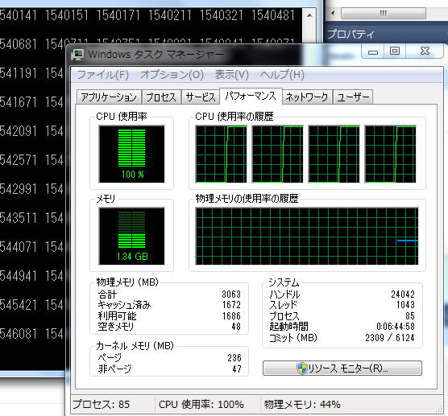Click the left scroll arrow above プロパティ
448x416 pixels.
(x=333, y=13)
